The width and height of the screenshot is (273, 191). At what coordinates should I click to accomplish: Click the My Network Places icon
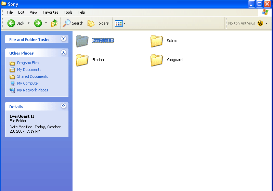12,90
